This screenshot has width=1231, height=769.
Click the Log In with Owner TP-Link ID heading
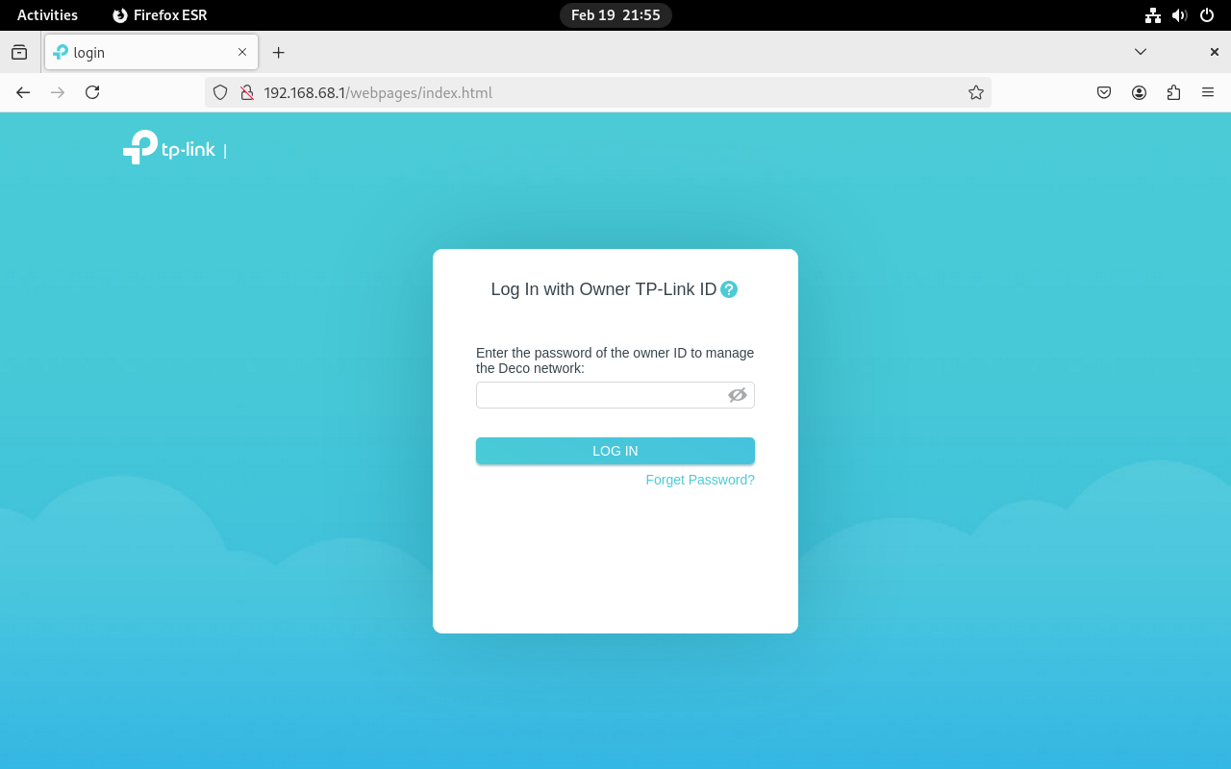click(604, 289)
